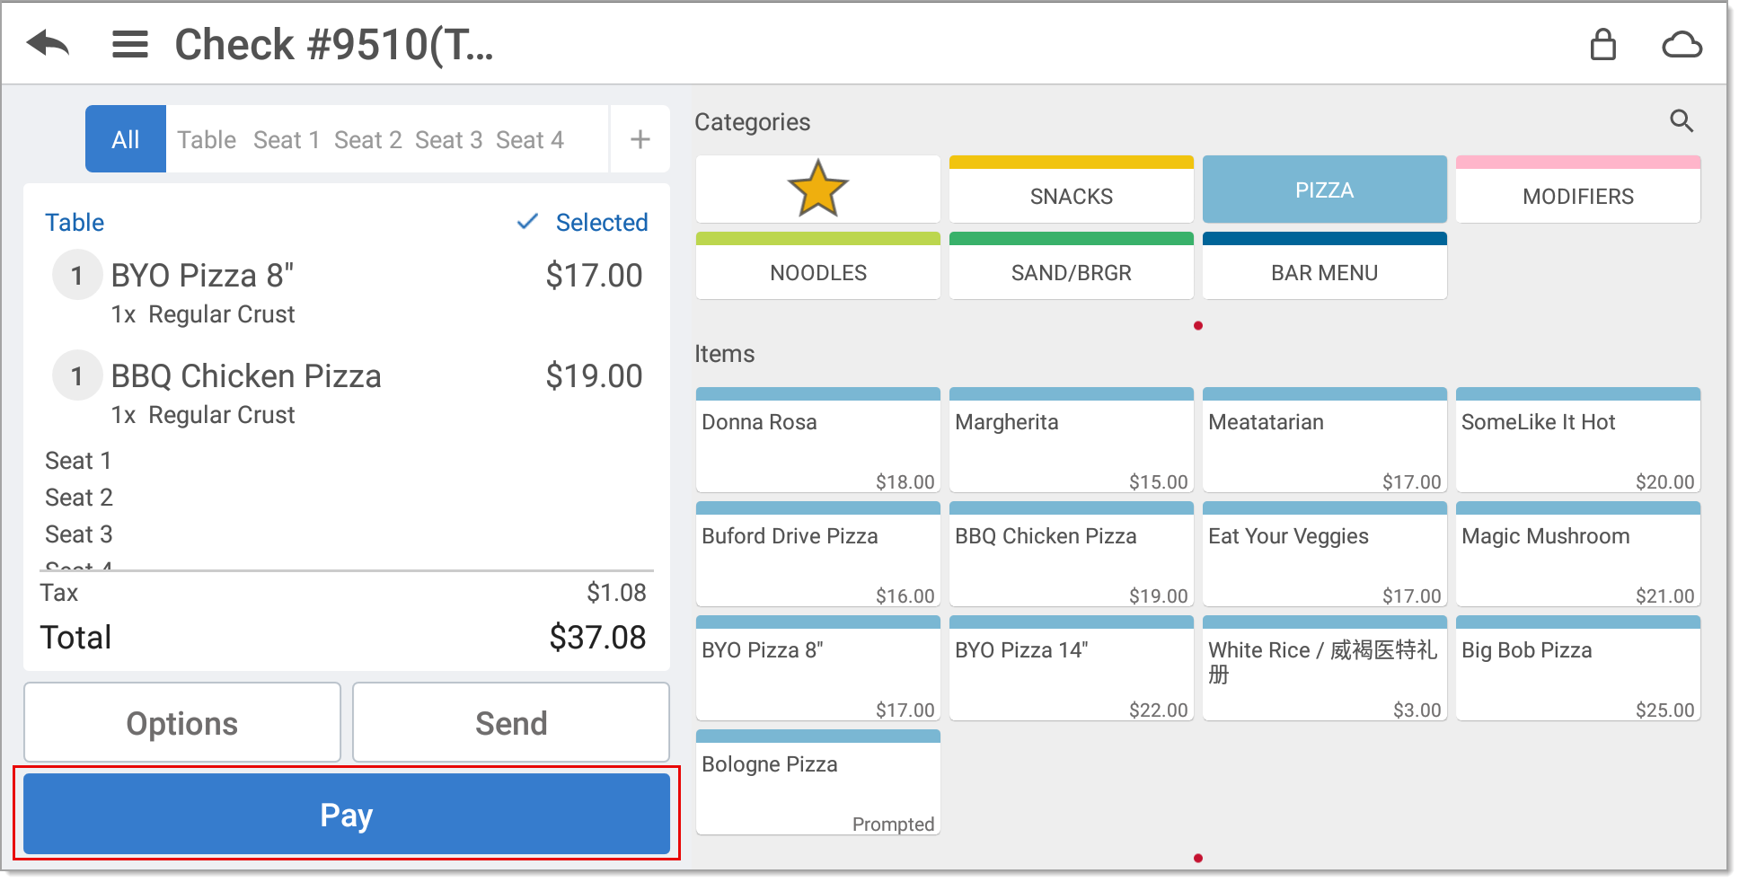Expand Seat 1 section in check
This screenshot has width=1739, height=882.
(x=79, y=461)
